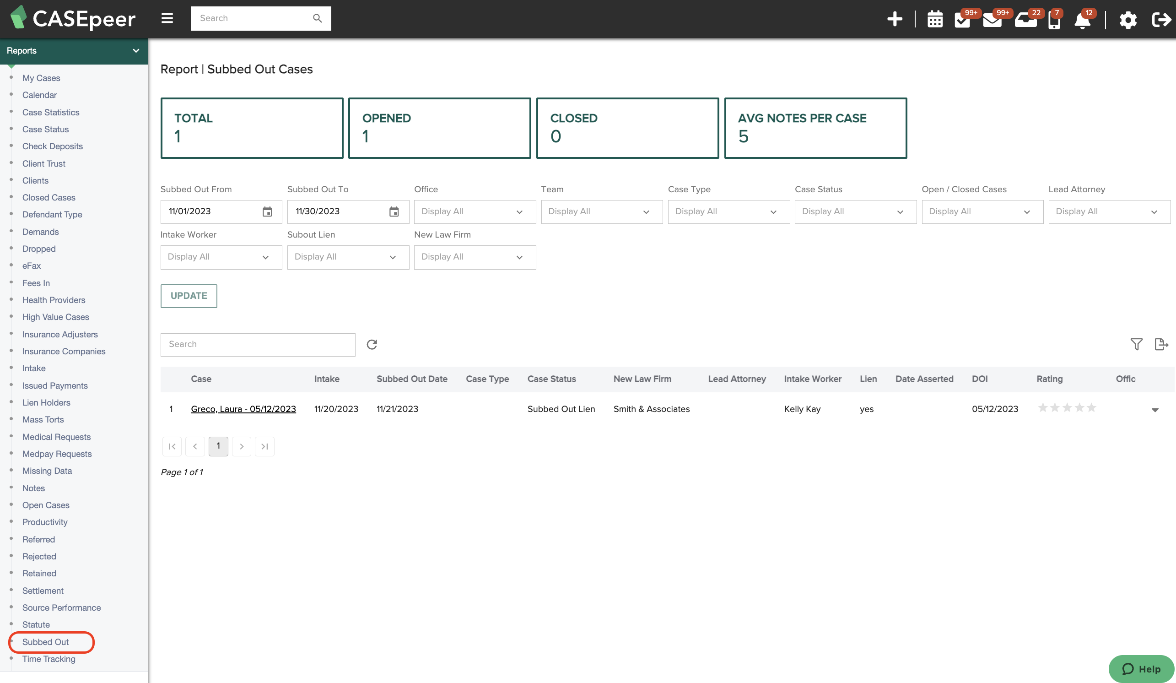Viewport: 1176px width, 683px height.
Task: Click the table Search input field
Action: tap(258, 345)
